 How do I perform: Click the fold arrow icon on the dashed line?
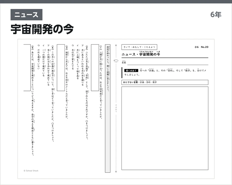[x=116, y=61]
